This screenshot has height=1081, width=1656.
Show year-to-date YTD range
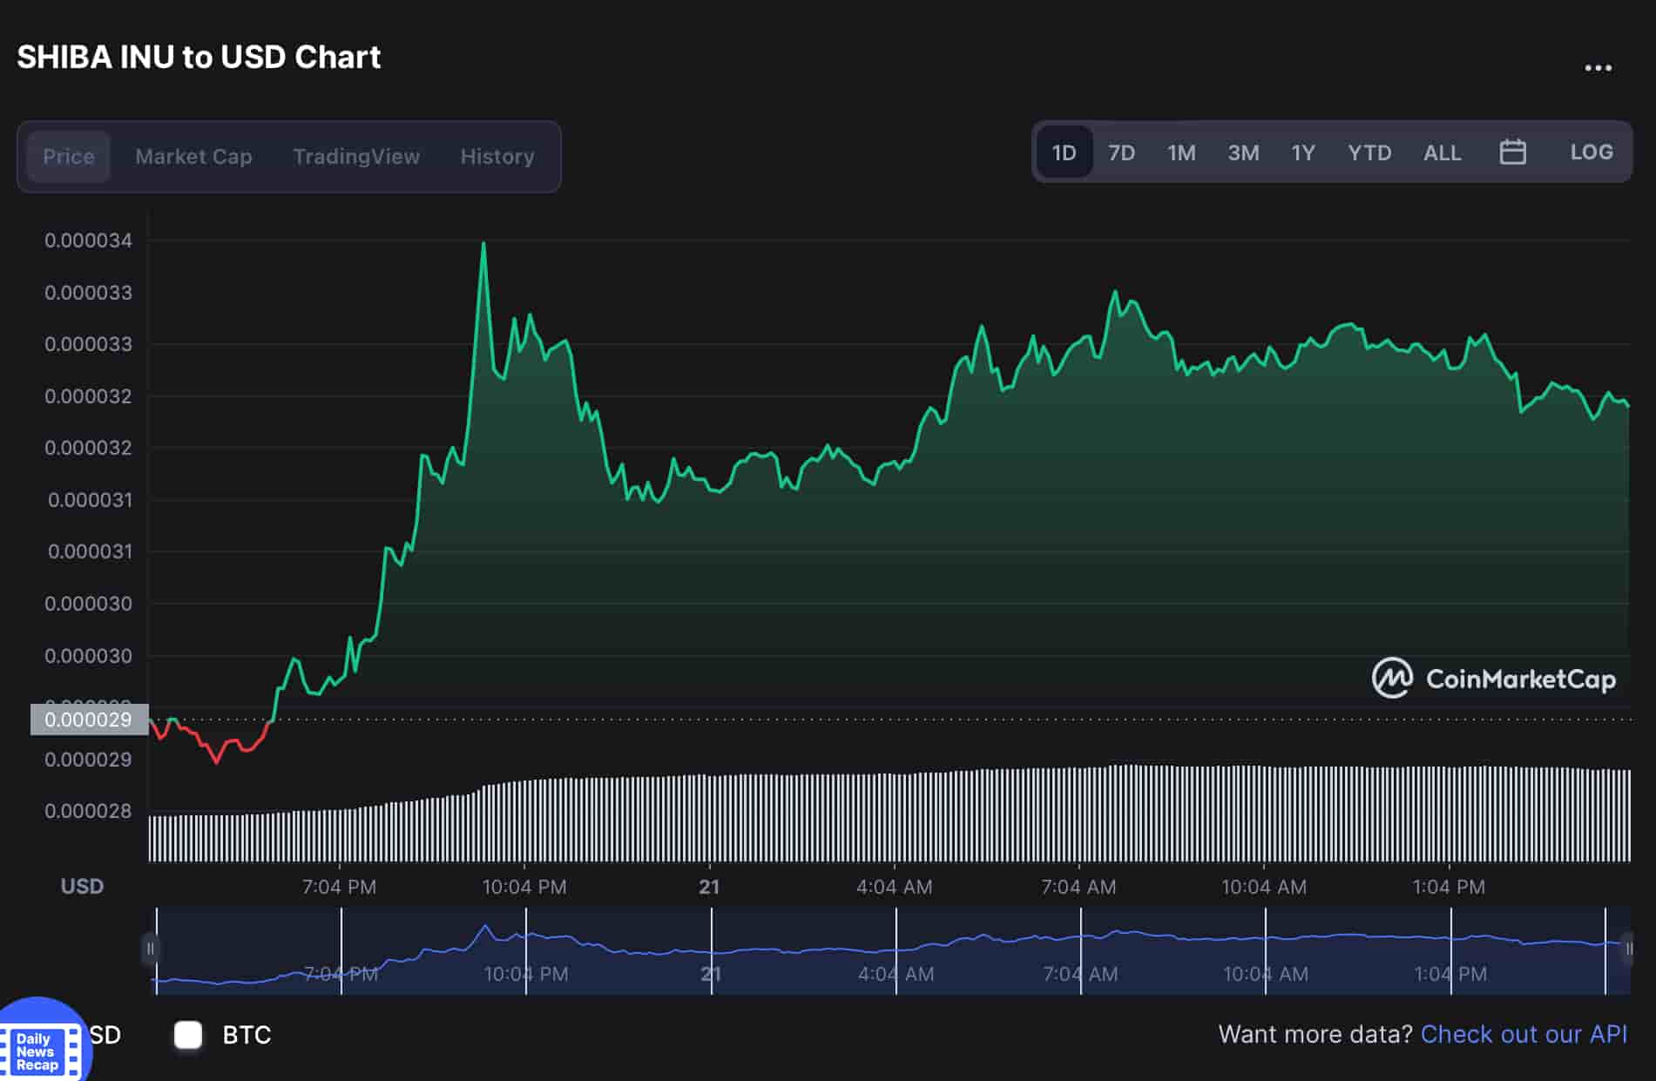click(x=1369, y=153)
